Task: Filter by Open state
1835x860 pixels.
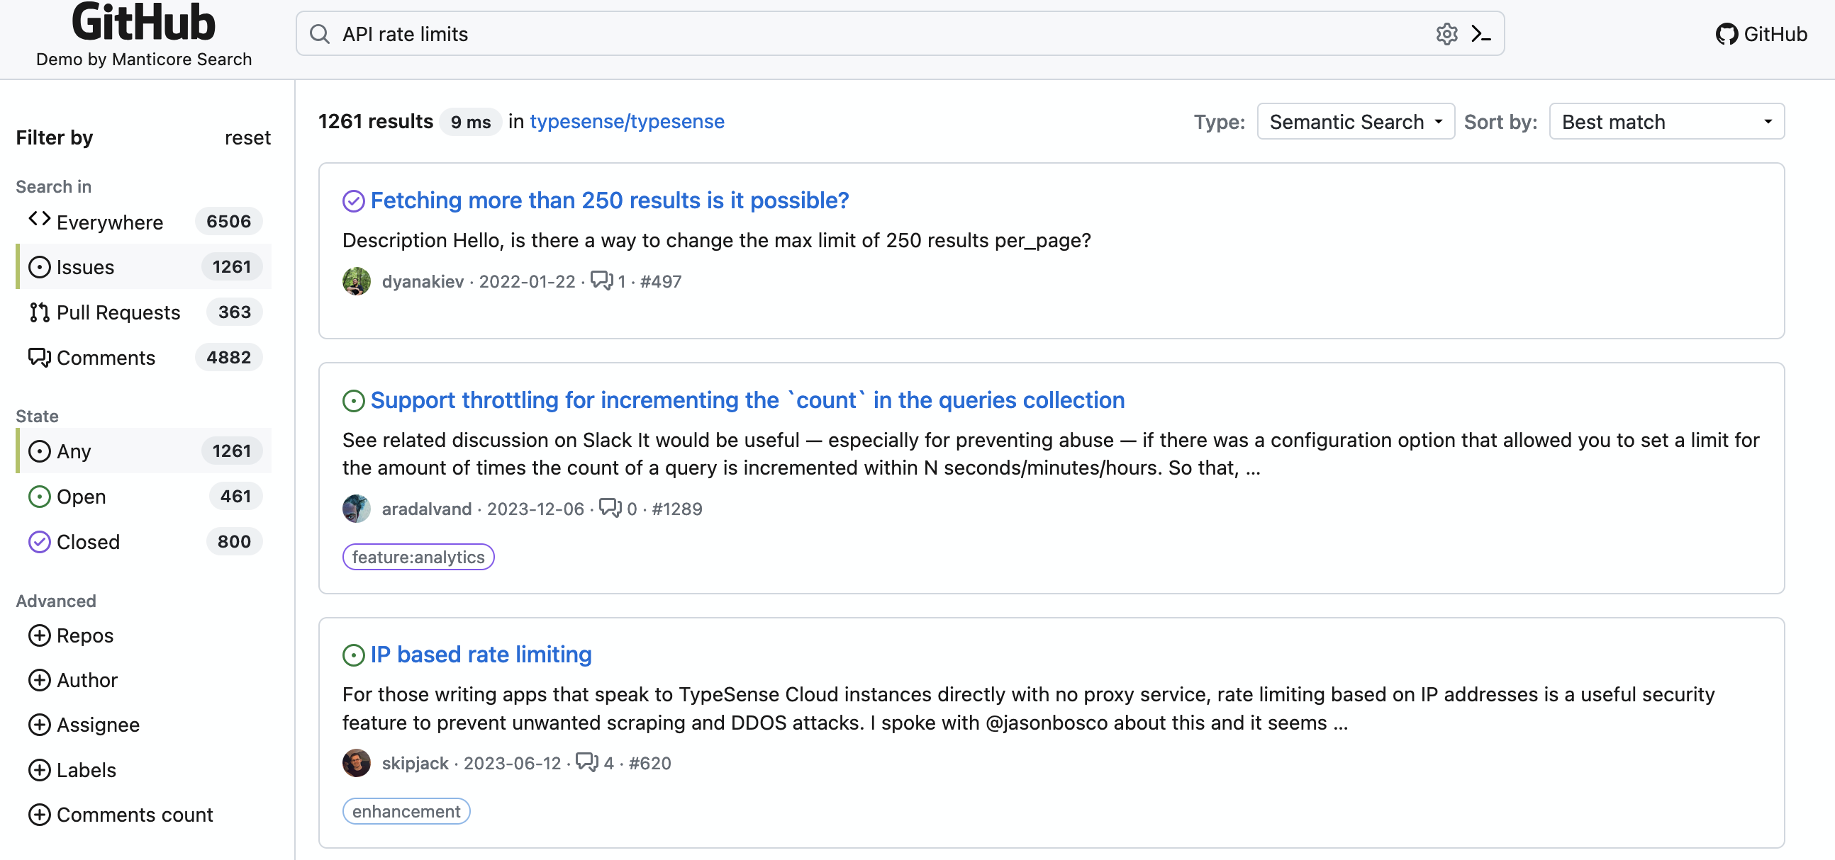Action: 144,496
